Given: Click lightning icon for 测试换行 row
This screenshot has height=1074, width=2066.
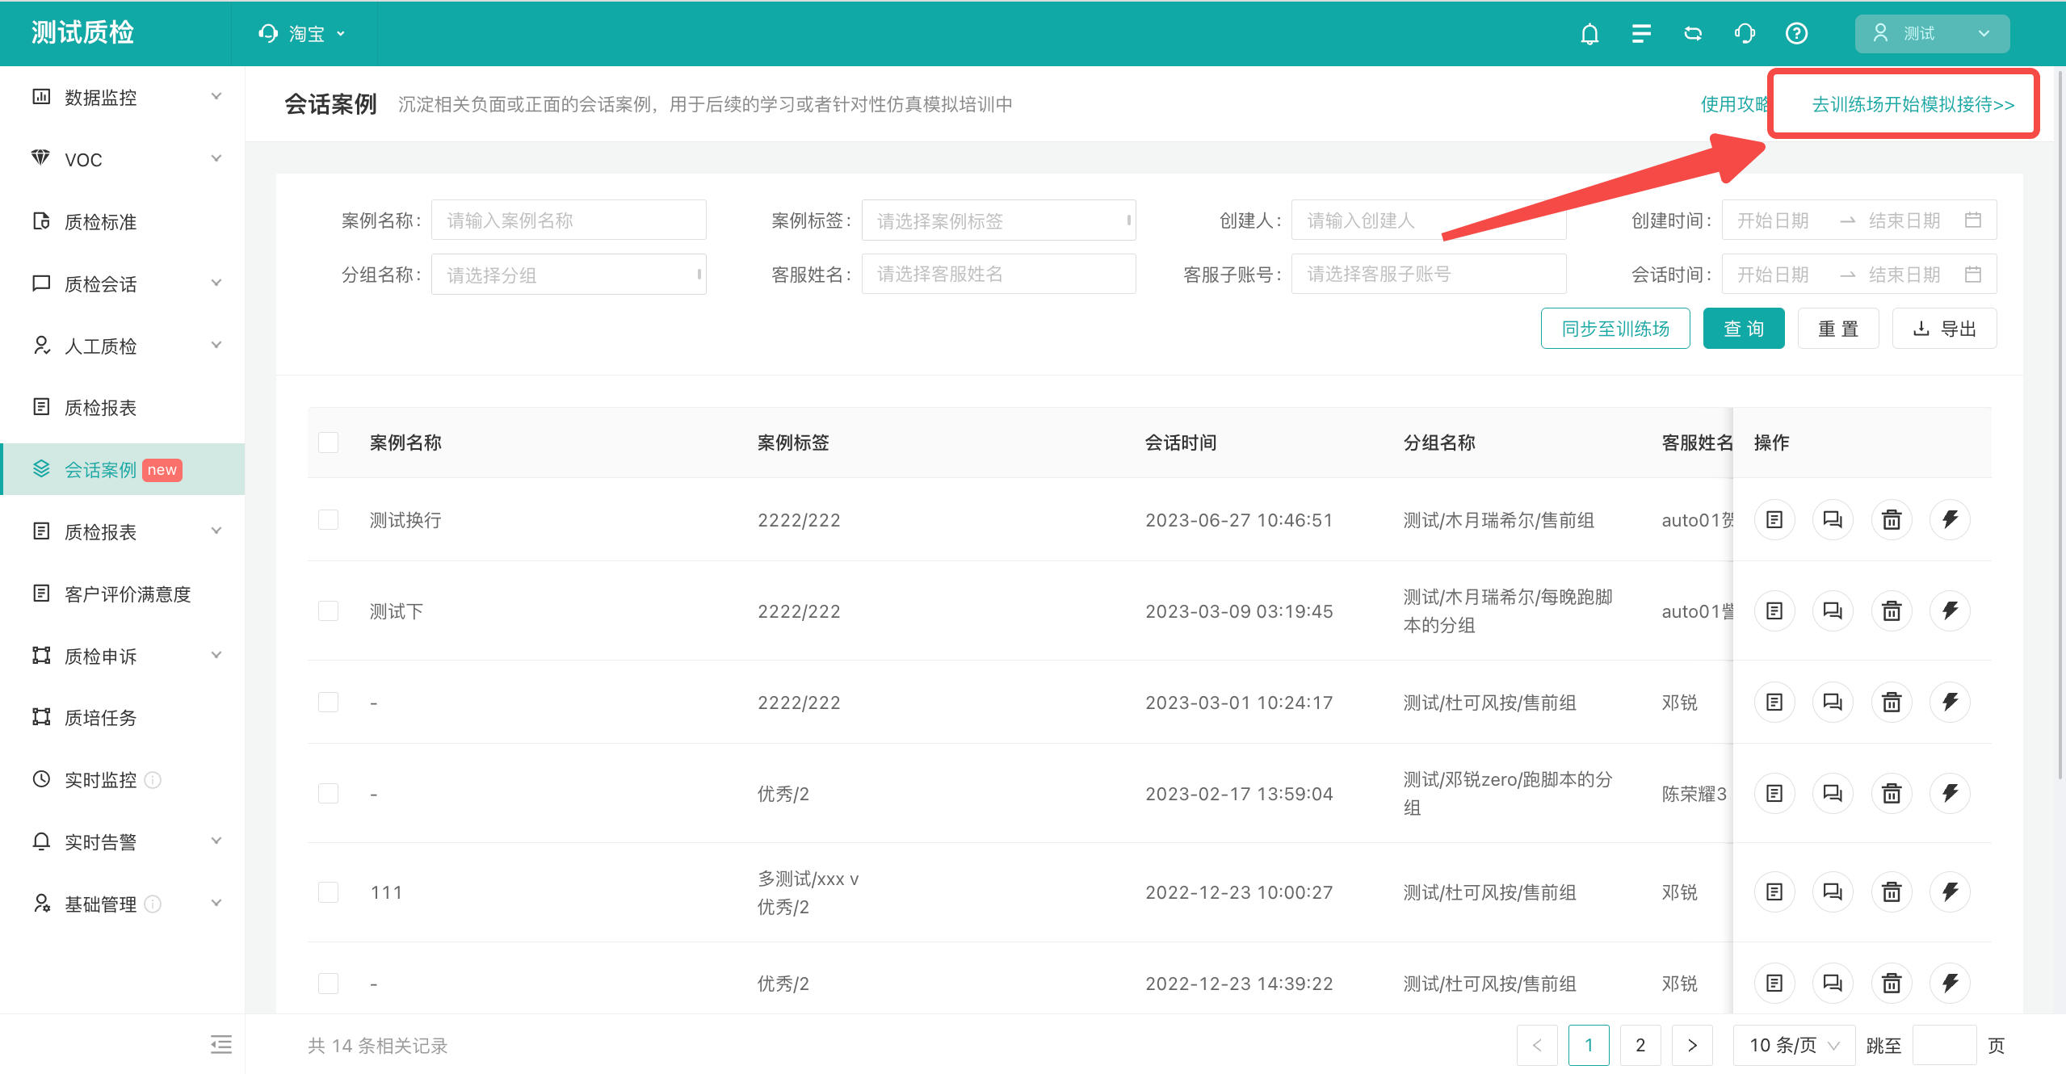Looking at the screenshot, I should pos(1950,519).
